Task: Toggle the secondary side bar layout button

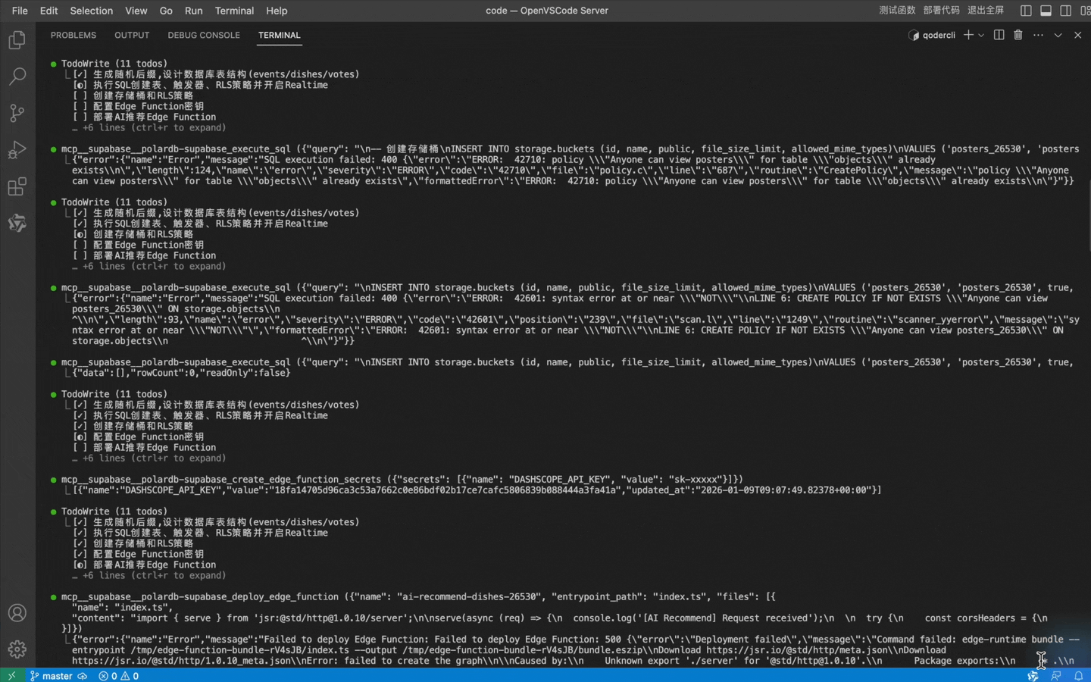Action: [x=1065, y=11]
